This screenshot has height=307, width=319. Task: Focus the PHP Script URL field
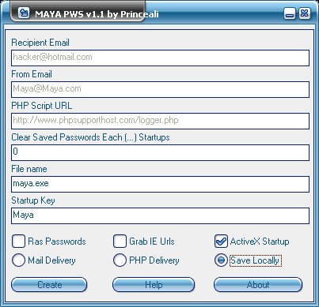click(x=160, y=121)
